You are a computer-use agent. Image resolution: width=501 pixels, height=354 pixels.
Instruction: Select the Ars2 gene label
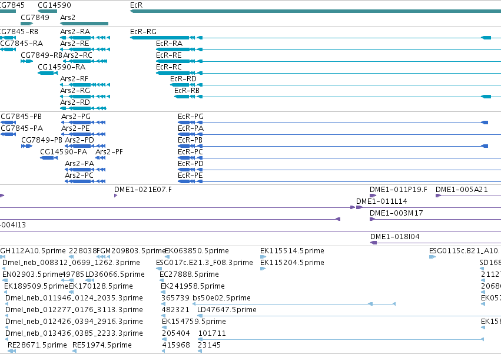[68, 17]
